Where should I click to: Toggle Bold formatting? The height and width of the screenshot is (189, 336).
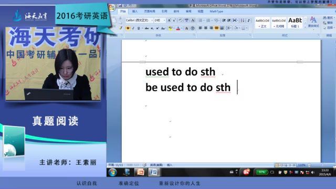click(x=128, y=28)
